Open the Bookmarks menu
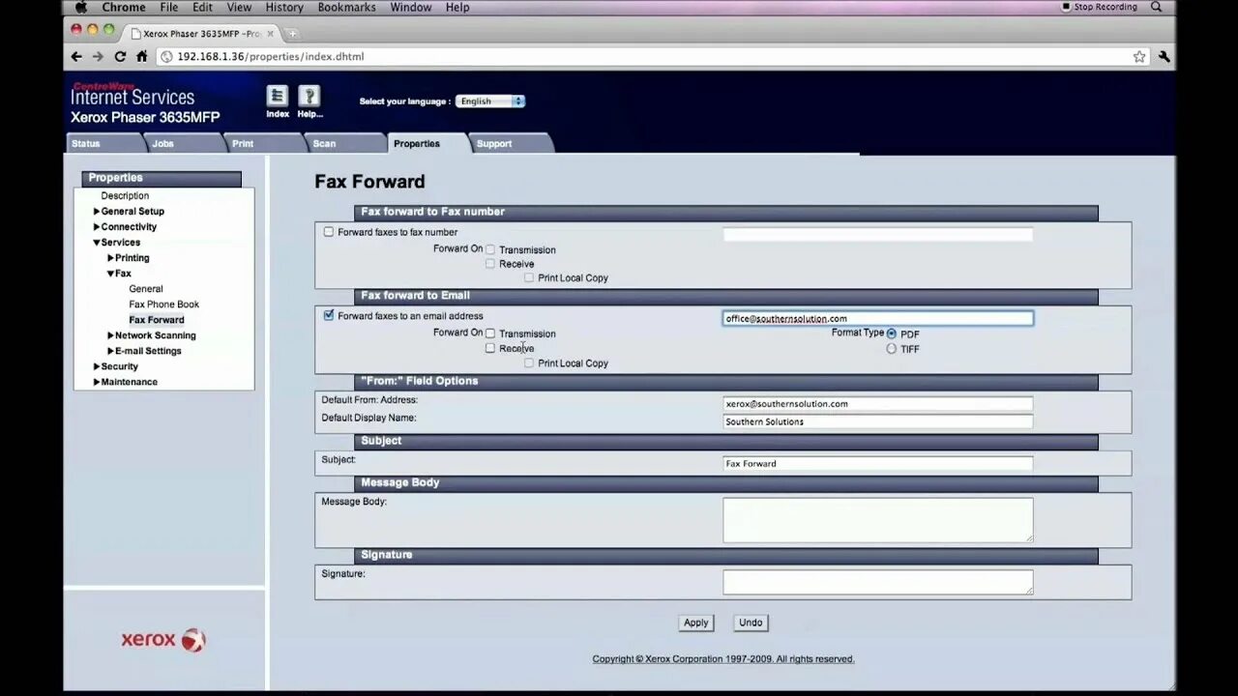The width and height of the screenshot is (1238, 696). 346,7
